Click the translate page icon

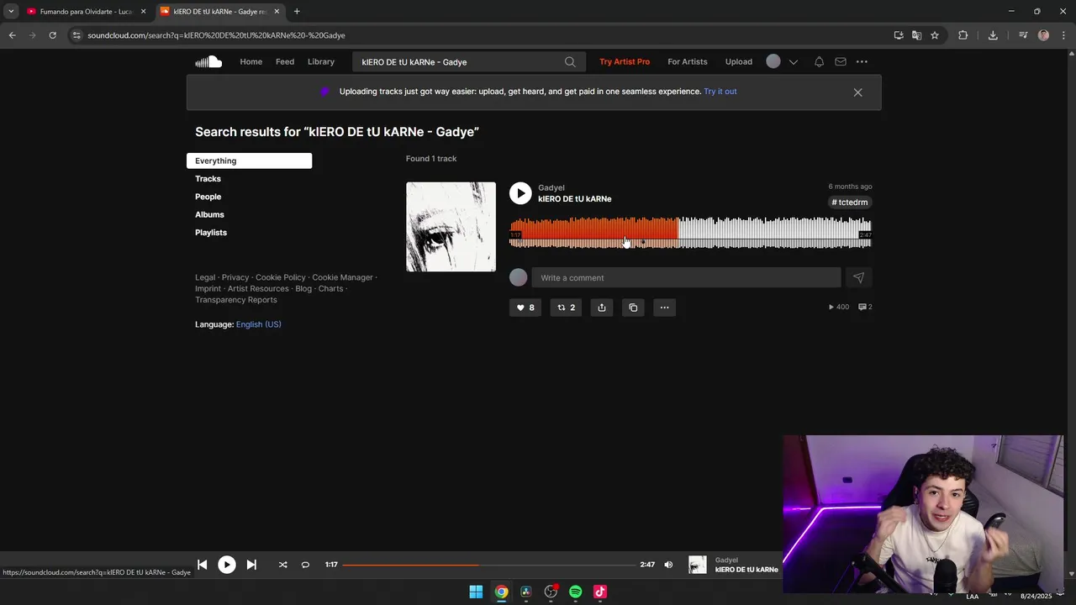point(916,35)
